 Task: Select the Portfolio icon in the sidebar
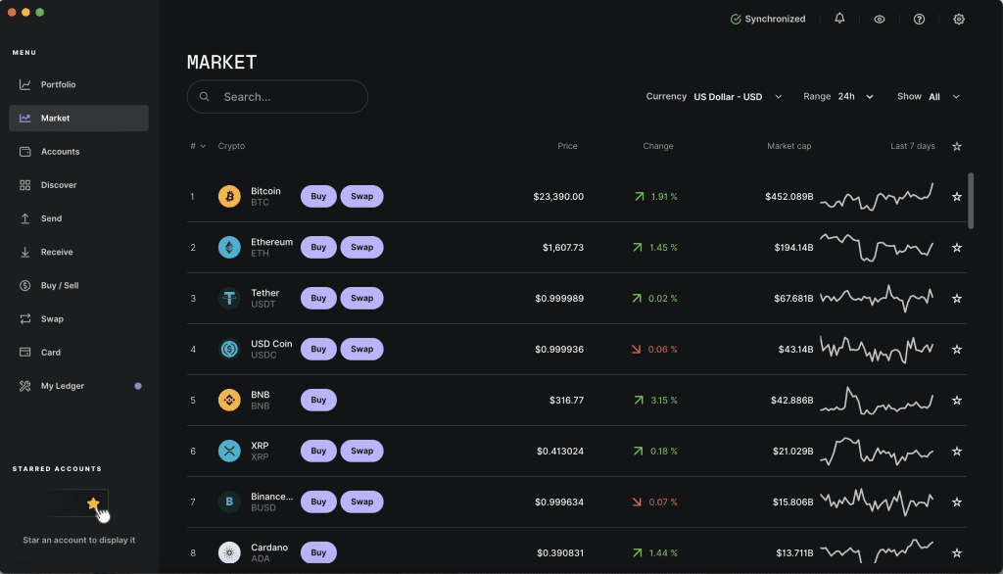pyautogui.click(x=26, y=84)
